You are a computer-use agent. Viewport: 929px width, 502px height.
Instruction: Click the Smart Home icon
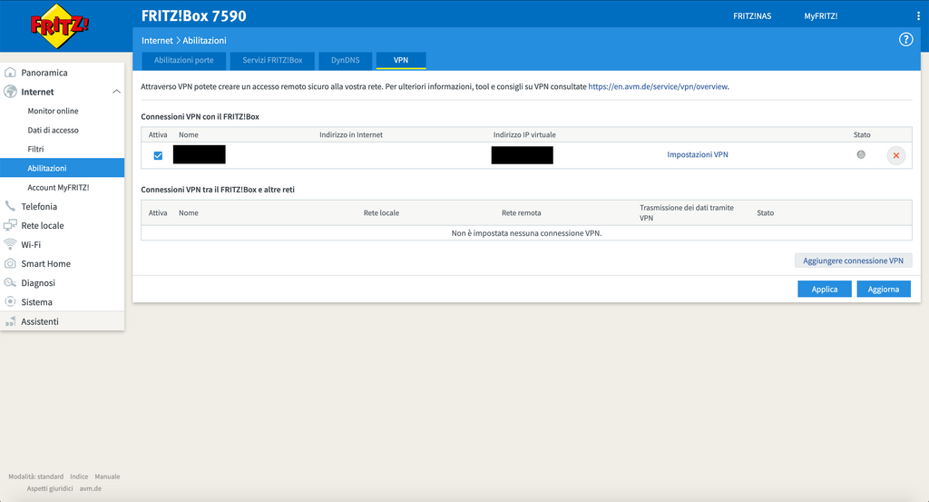coord(10,263)
